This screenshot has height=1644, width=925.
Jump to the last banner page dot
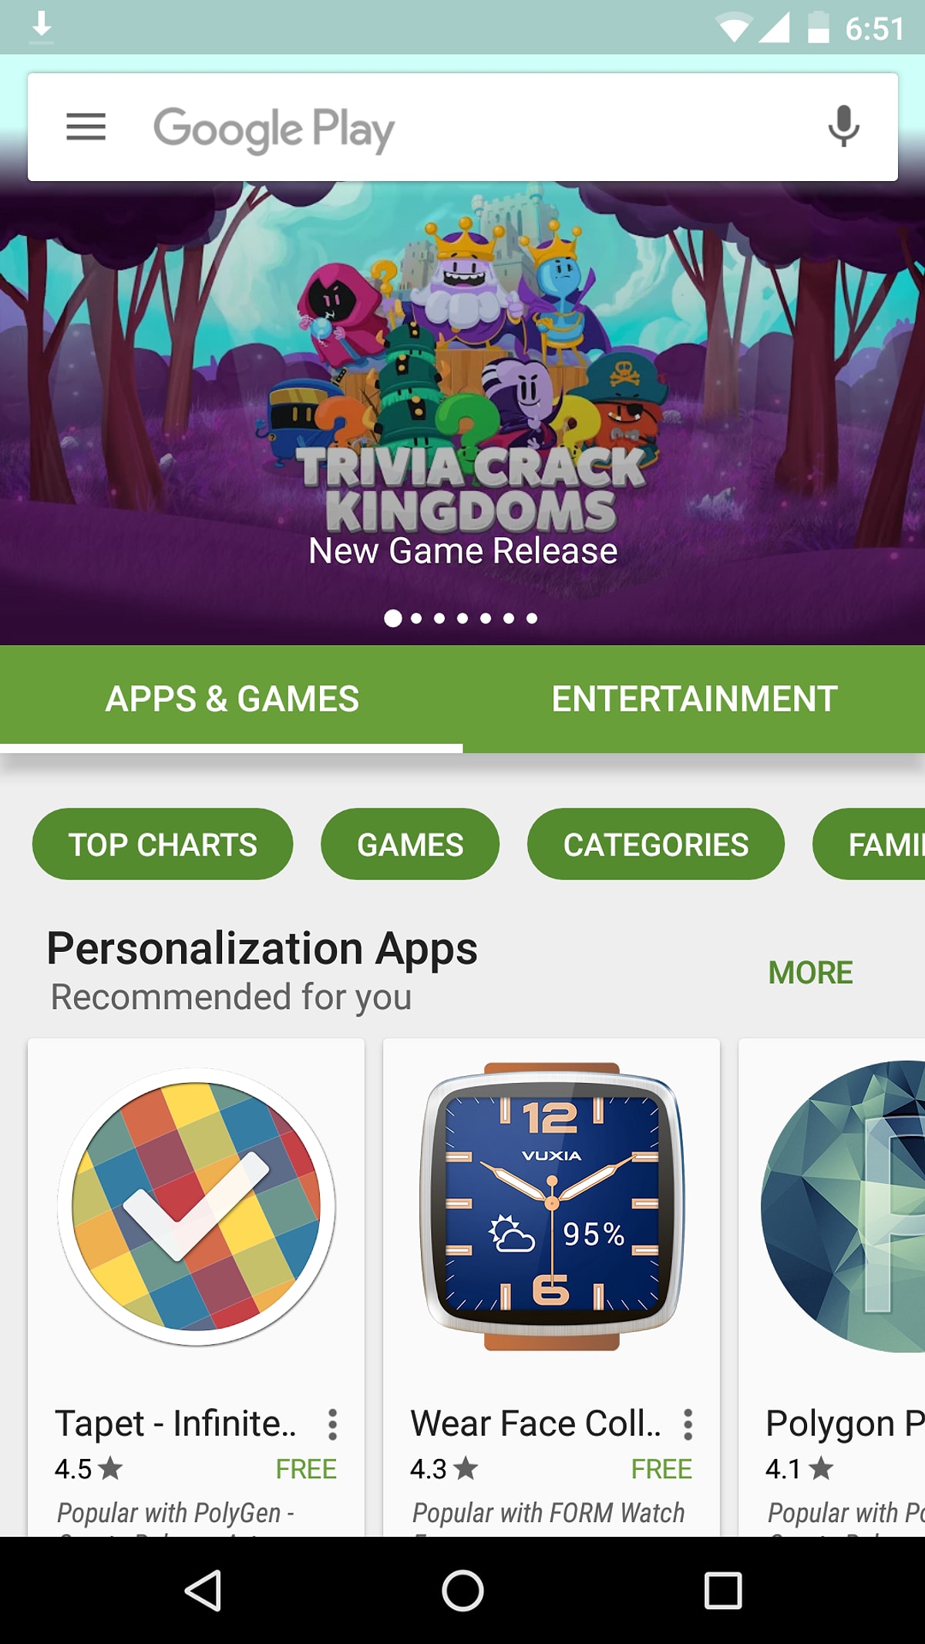click(x=532, y=618)
